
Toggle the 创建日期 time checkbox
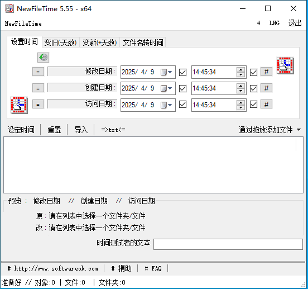tap(253, 88)
